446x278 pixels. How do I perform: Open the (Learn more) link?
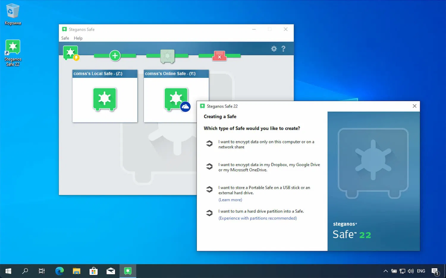[x=230, y=200]
